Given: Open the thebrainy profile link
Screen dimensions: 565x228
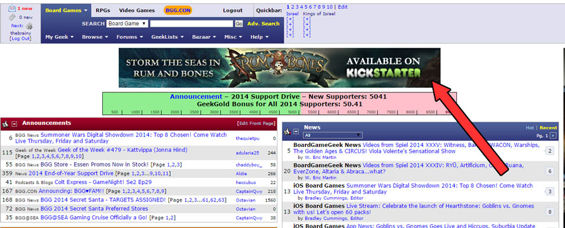Looking at the screenshot, I should (x=21, y=33).
